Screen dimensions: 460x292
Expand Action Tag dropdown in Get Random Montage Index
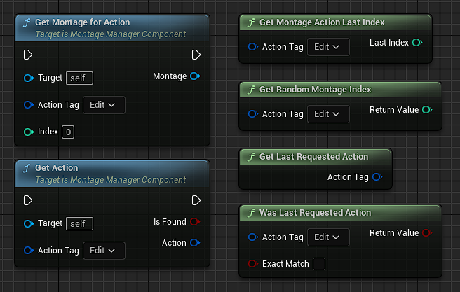coord(328,114)
